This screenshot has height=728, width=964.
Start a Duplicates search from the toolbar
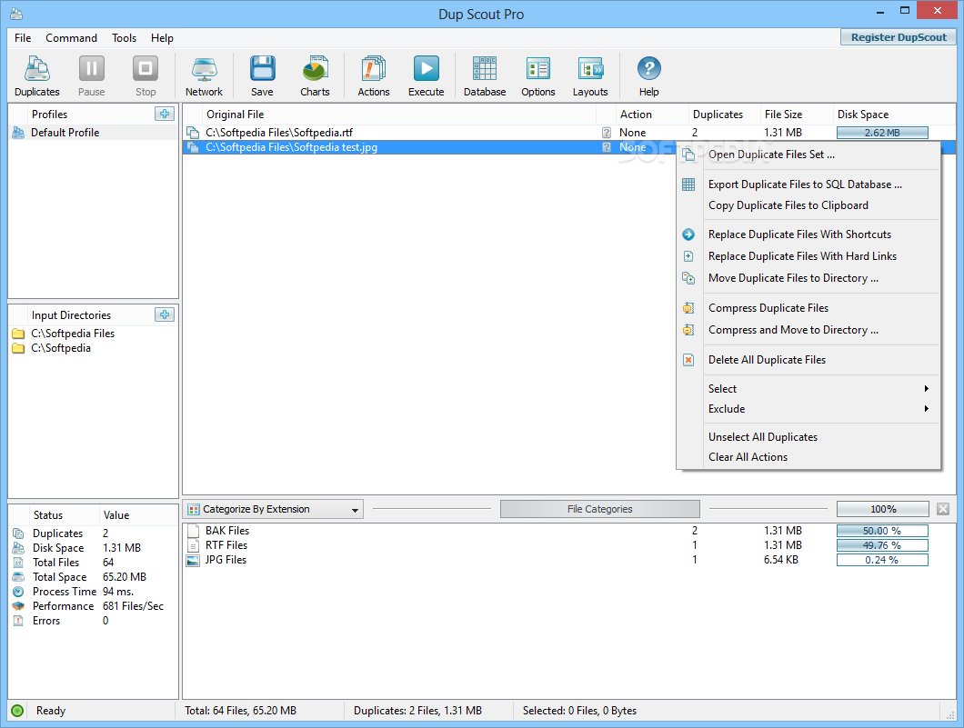37,75
